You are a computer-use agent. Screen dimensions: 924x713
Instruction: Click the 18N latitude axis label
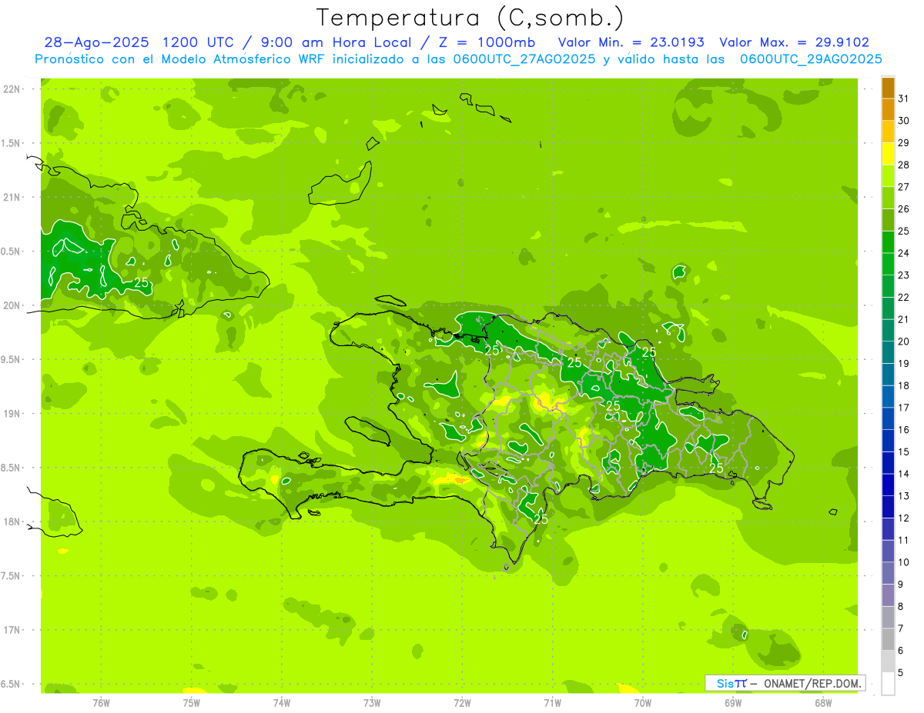click(12, 522)
